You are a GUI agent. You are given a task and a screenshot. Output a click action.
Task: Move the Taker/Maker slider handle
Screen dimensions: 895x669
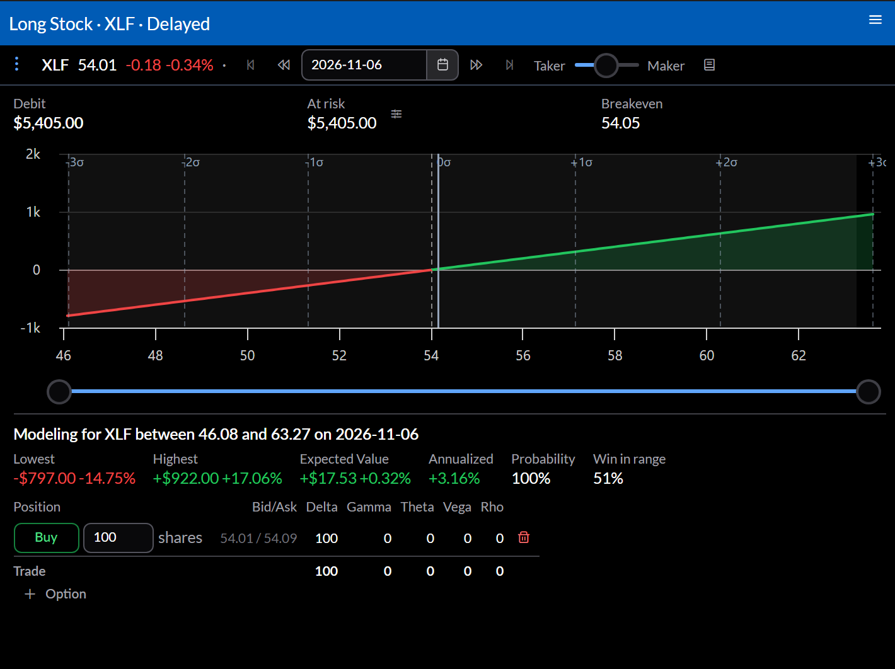point(606,65)
